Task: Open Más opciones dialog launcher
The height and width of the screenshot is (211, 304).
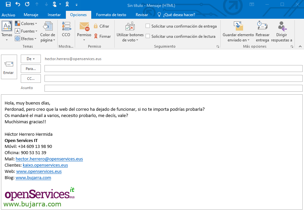Action: click(x=292, y=46)
